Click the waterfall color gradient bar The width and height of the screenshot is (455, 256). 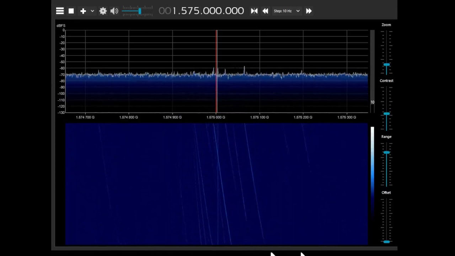pos(372,171)
